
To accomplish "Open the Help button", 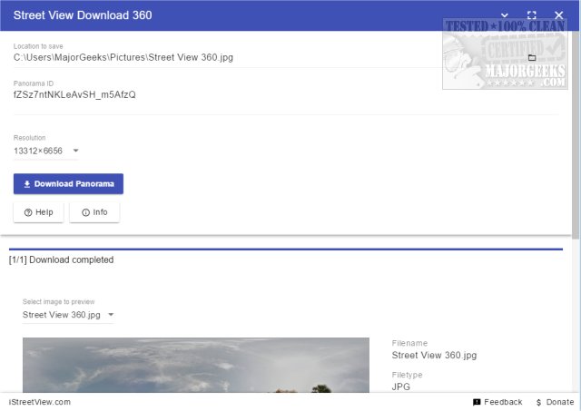I will pyautogui.click(x=38, y=212).
